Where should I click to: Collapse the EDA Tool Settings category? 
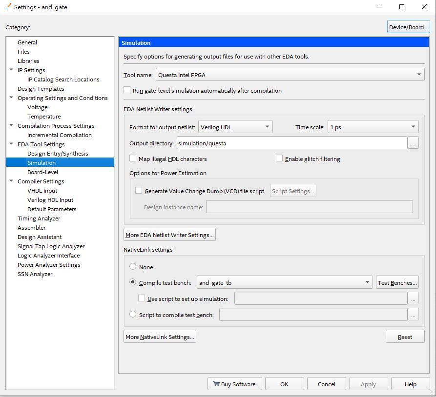[11, 144]
